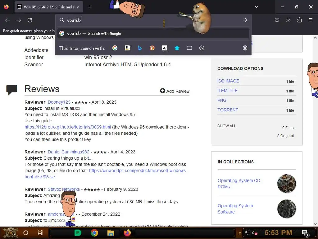Open Operating System CD-ROMs collection
The image size is (318, 239).
click(240, 184)
